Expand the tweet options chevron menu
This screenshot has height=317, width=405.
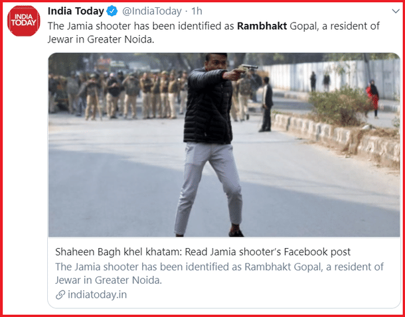coord(396,11)
